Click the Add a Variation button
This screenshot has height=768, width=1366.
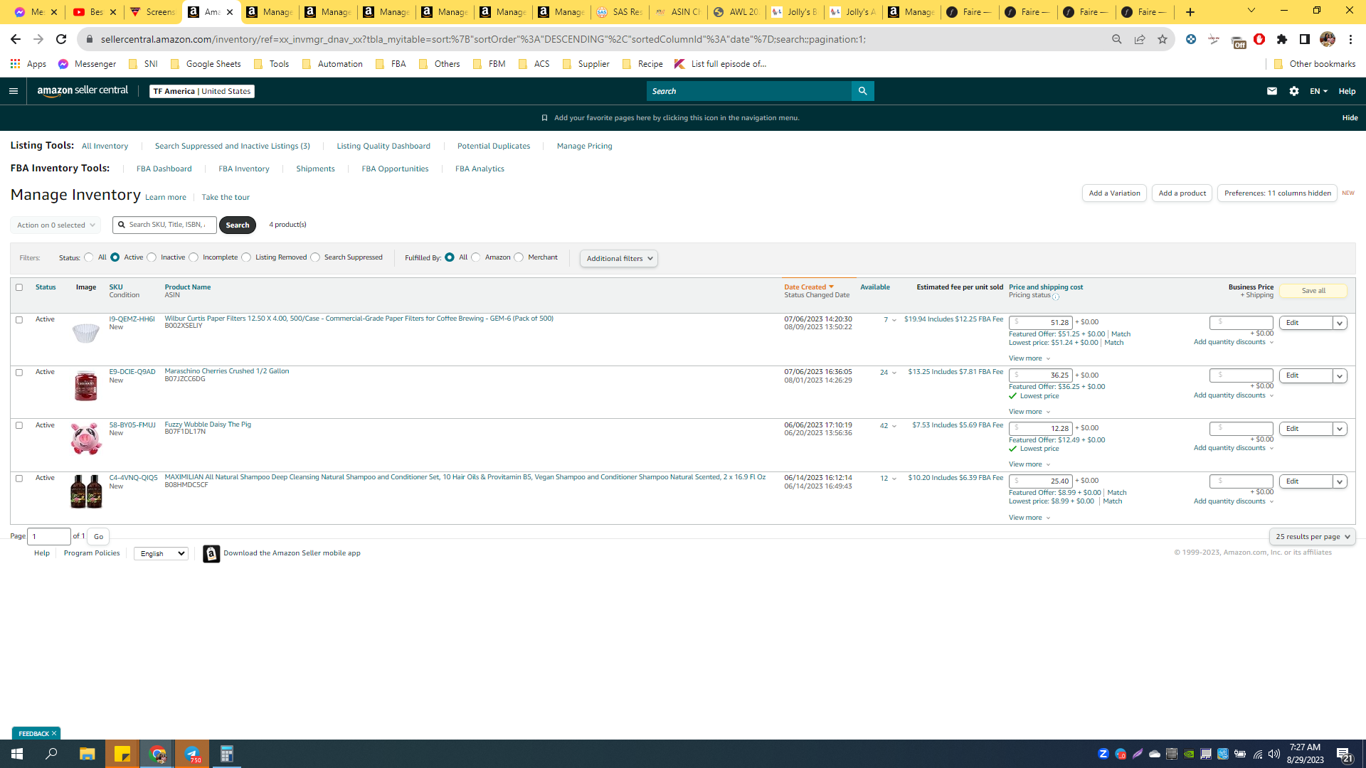coord(1114,193)
